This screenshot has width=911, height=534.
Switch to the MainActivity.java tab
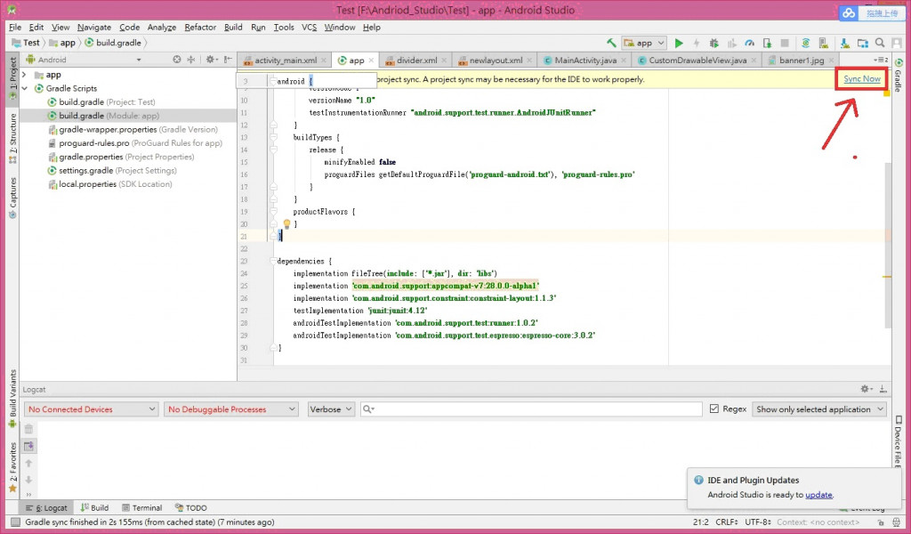584,60
